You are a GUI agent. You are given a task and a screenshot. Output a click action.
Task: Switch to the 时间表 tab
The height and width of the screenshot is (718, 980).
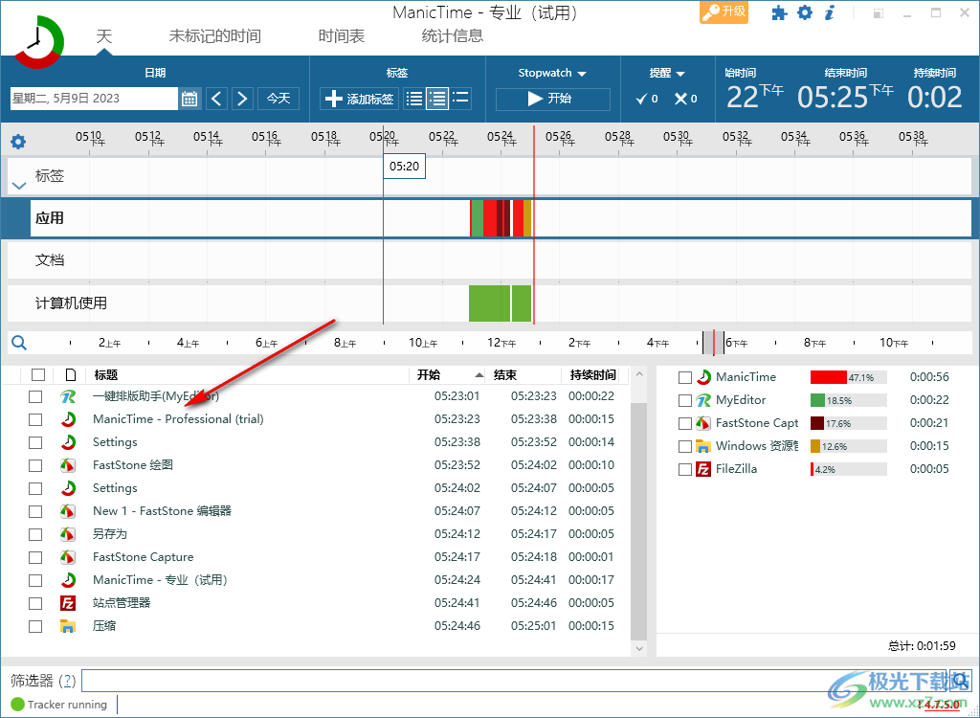tap(342, 35)
